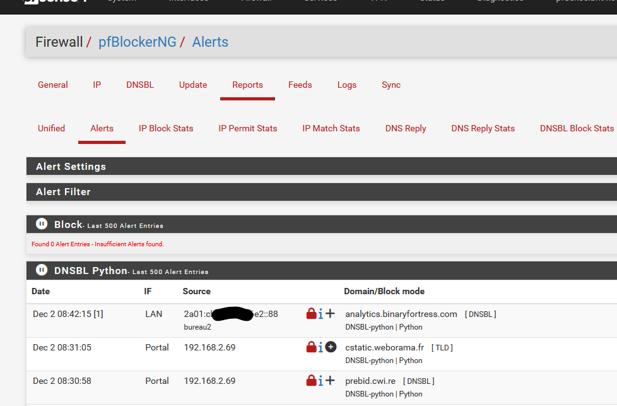Expand the Alert Settings panel
This screenshot has height=406, width=617.
[71, 167]
